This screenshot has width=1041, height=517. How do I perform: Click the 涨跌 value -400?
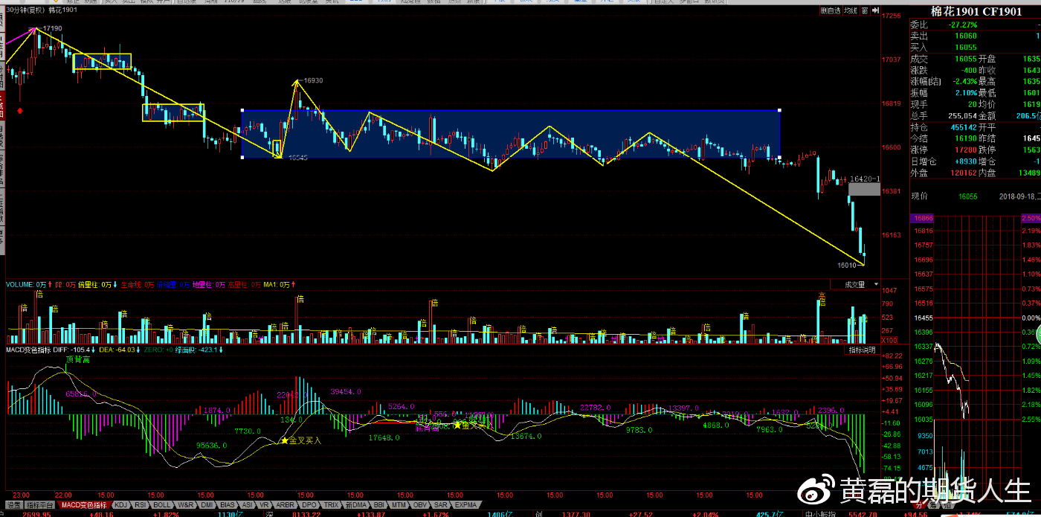[967, 71]
